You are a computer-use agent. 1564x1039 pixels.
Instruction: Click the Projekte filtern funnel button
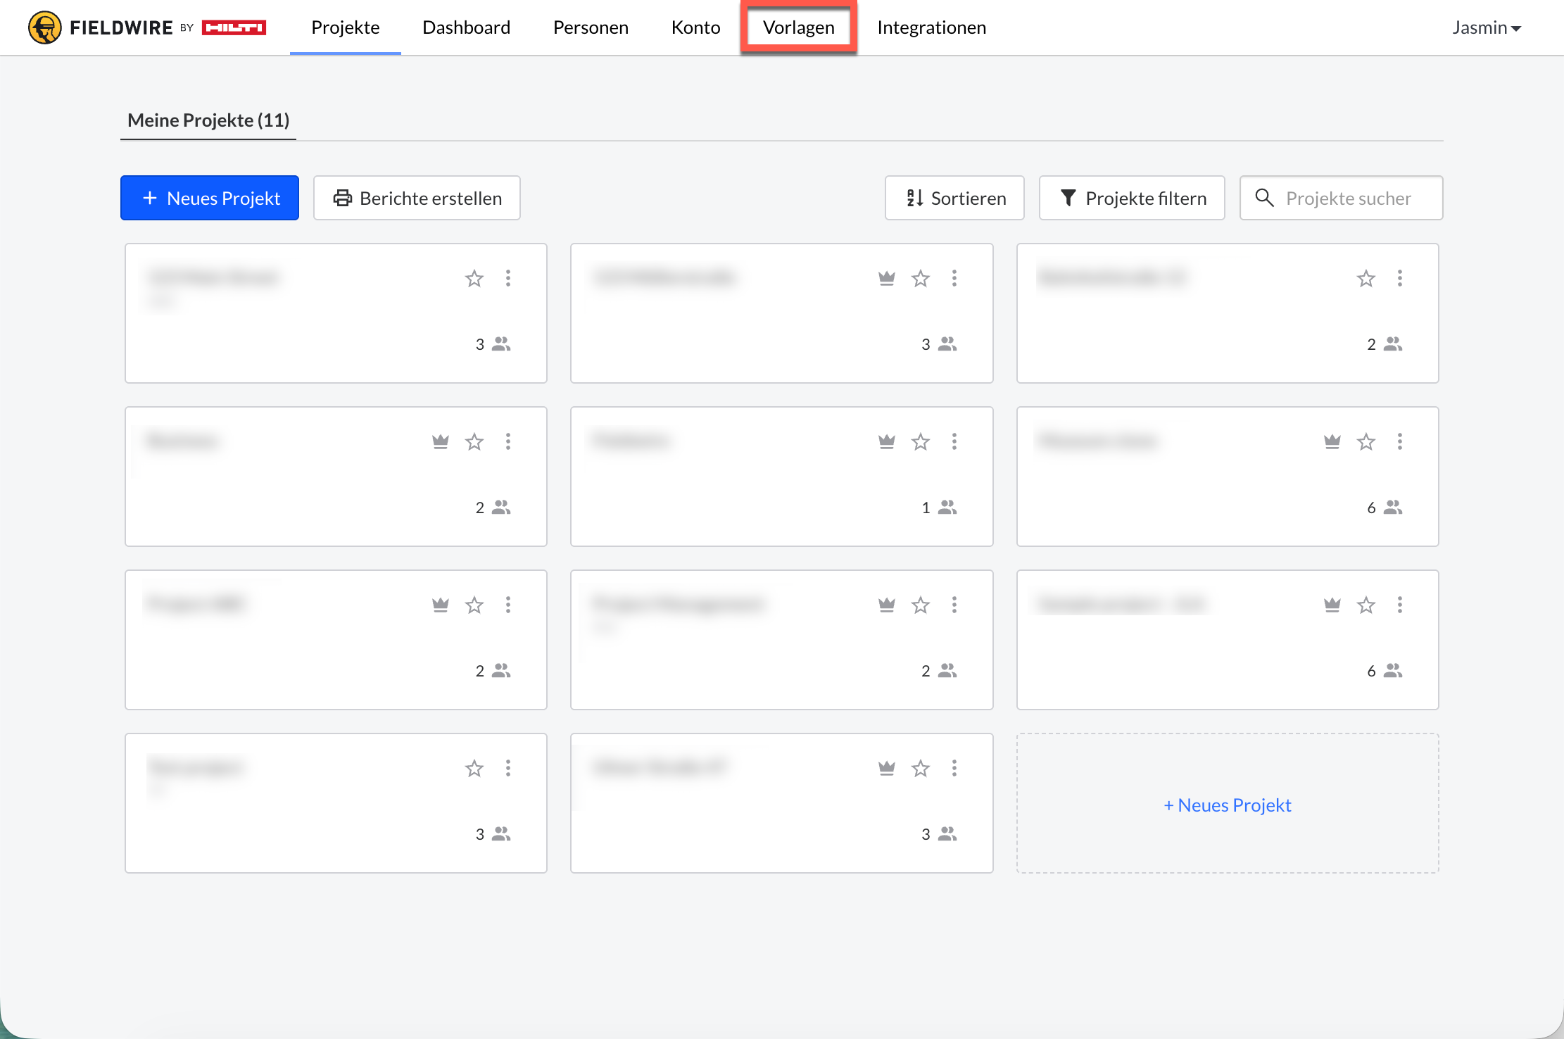(1131, 198)
